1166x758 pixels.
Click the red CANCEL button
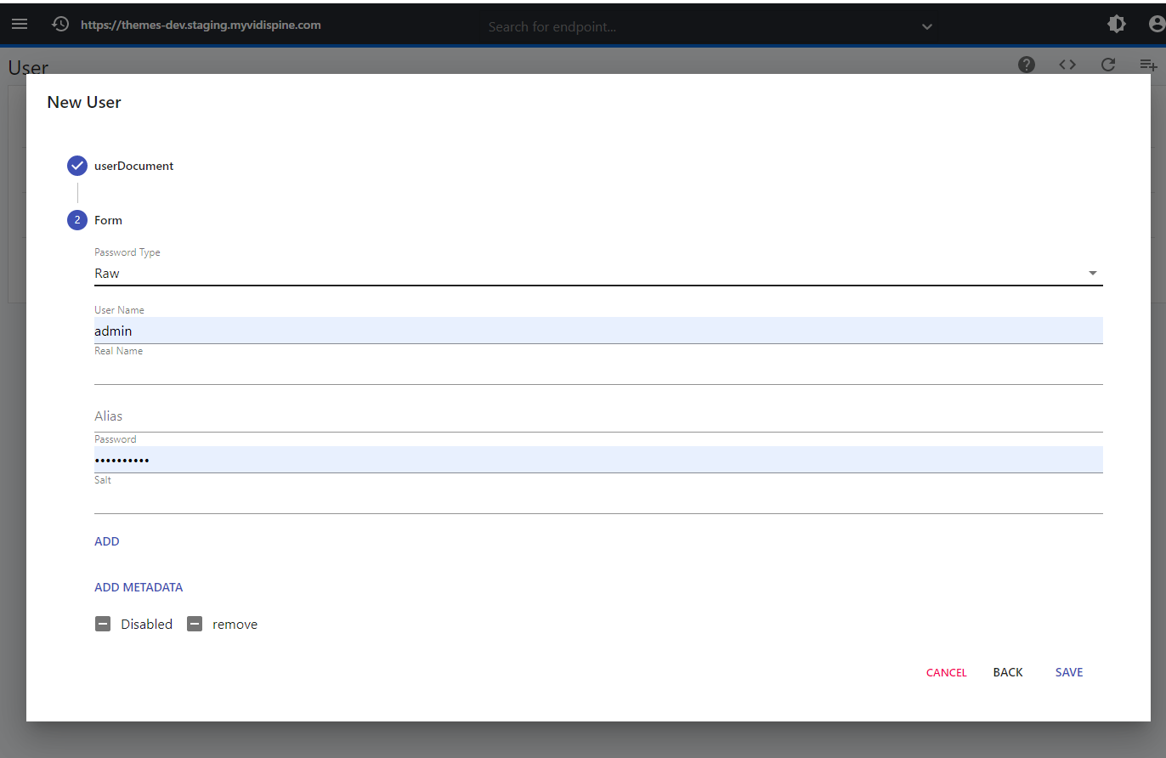click(x=946, y=672)
